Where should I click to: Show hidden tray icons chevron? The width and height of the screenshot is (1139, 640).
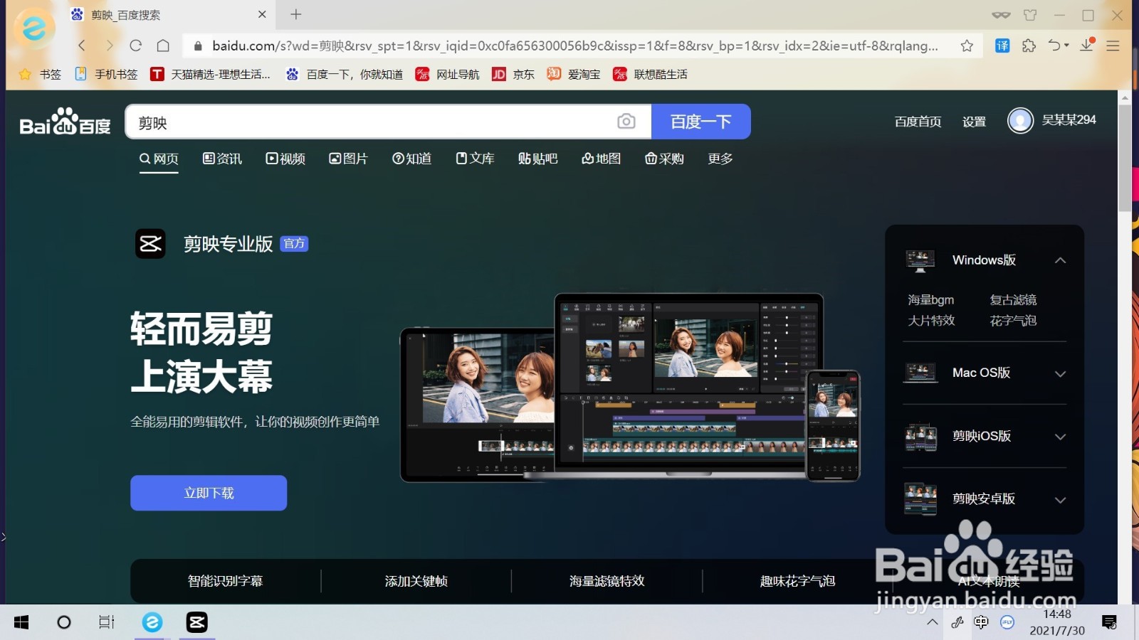933,622
